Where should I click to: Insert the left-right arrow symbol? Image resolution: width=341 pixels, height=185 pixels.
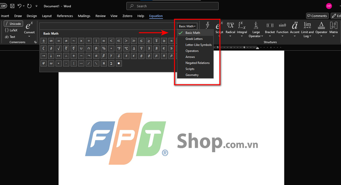tap(58, 56)
